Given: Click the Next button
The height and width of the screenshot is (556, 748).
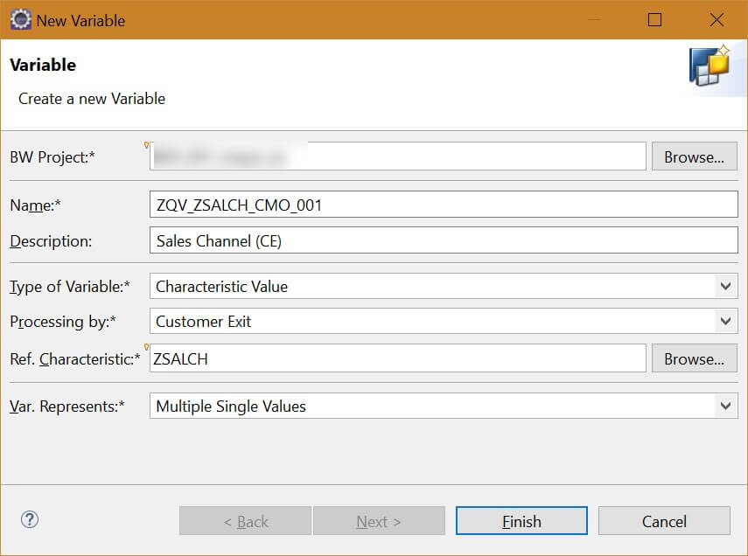Looking at the screenshot, I should (379, 520).
